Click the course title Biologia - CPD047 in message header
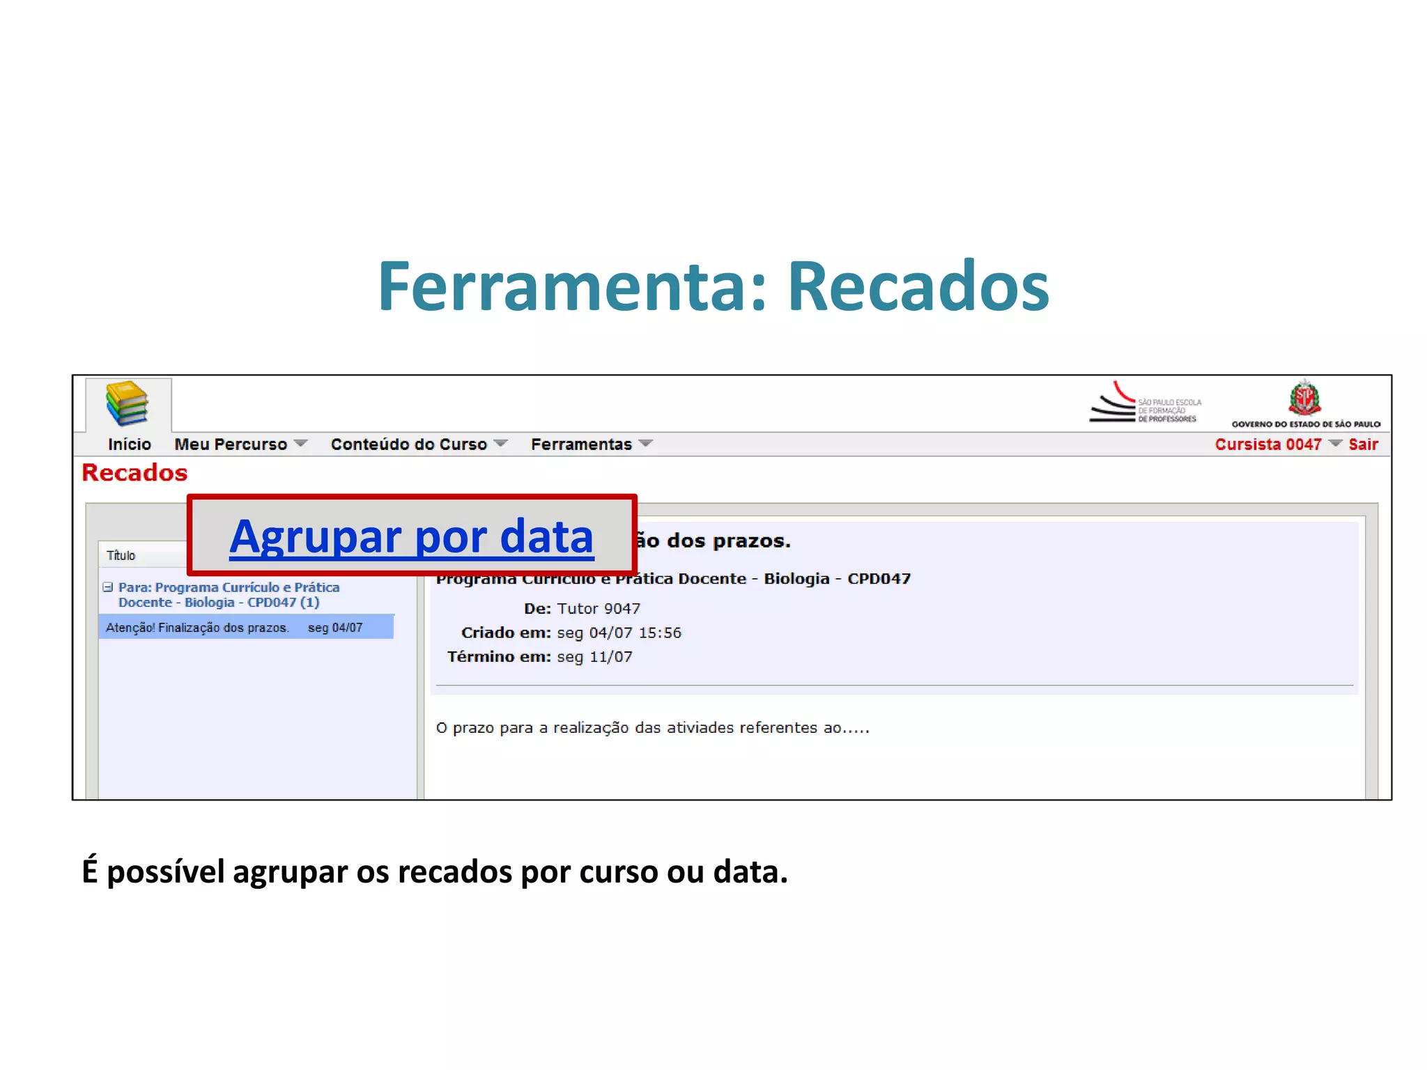The height and width of the screenshot is (1070, 1427). [838, 579]
